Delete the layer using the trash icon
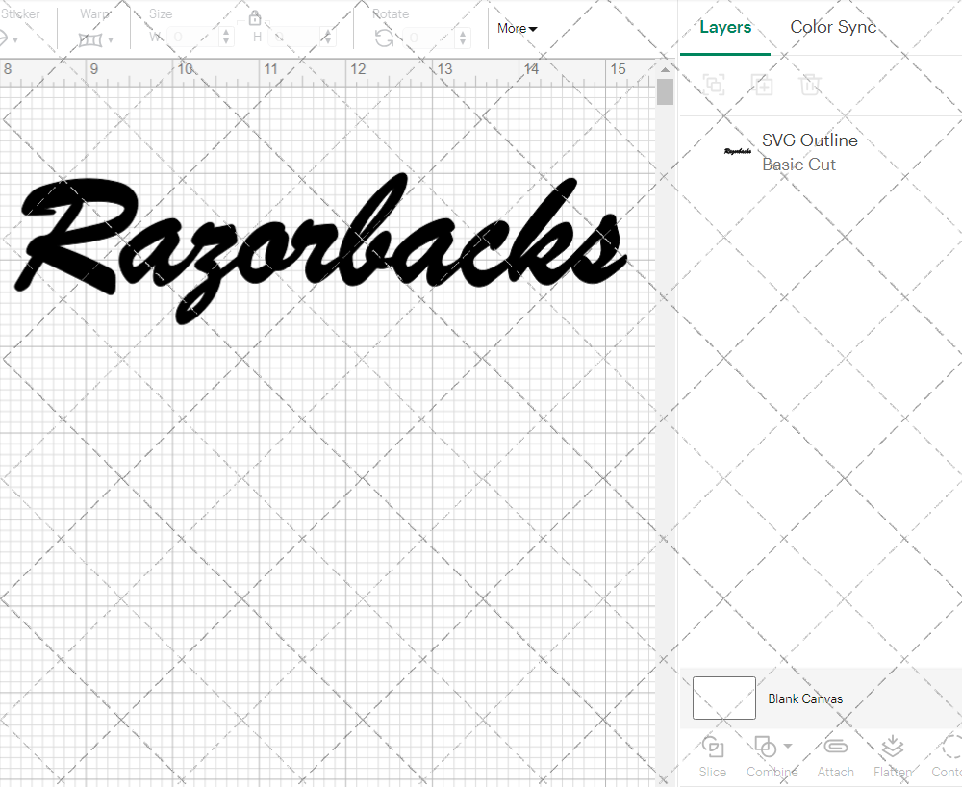Screen dimensions: 962x787 [811, 85]
